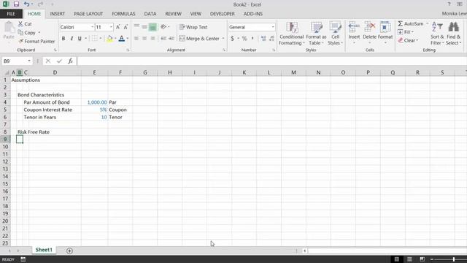The width and height of the screenshot is (467, 263).
Task: Open Format as Table gallery
Action: (x=316, y=34)
